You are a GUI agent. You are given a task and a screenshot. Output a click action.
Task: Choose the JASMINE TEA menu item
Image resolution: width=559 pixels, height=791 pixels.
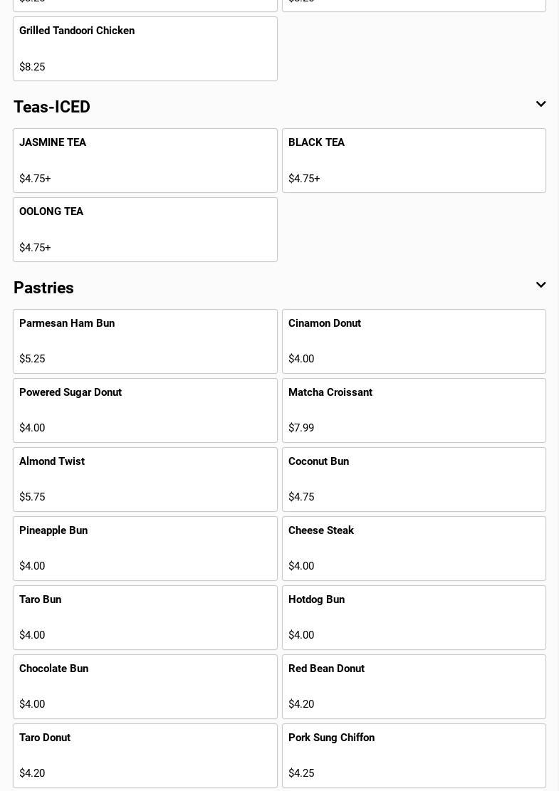tap(145, 160)
